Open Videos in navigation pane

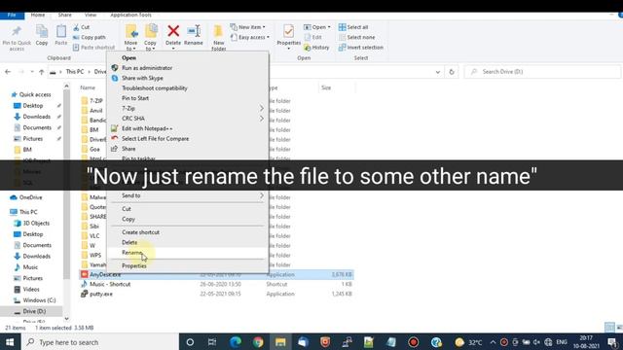[26, 290]
